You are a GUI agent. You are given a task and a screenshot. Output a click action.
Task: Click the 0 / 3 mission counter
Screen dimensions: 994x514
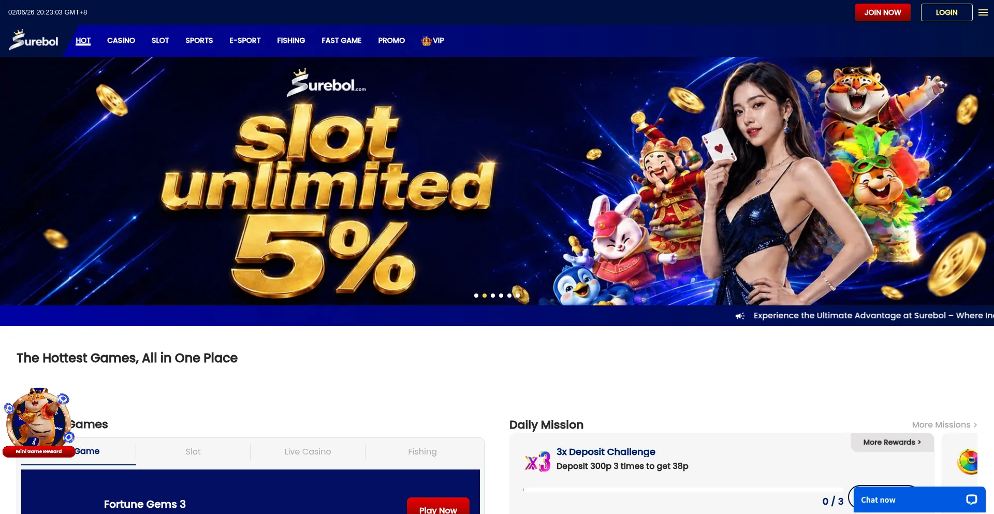pos(833,501)
